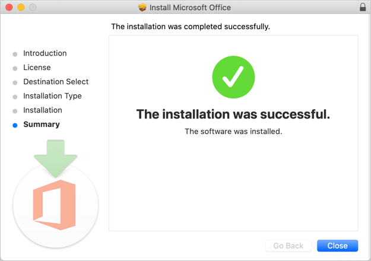
Task: Open the Destination Select step
Action: [x=56, y=82]
